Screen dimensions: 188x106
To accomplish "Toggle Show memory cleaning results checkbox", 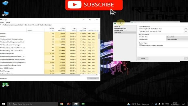I will coord(140,45).
